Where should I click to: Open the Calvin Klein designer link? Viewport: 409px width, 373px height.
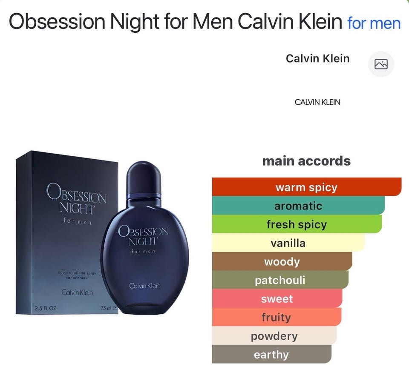pyautogui.click(x=317, y=58)
